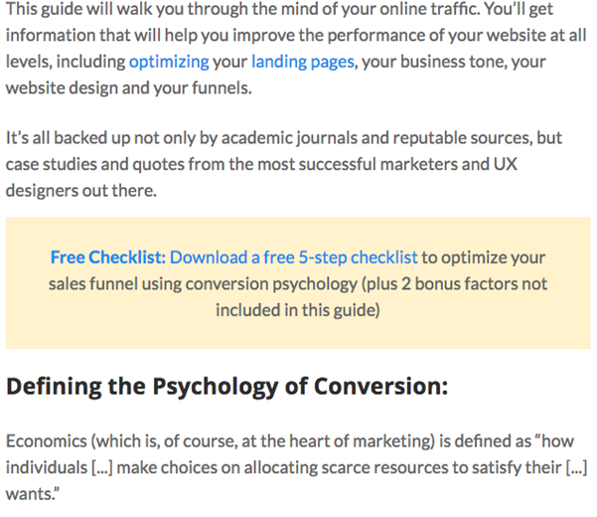Click the "included in this guide)" line
Viewport: 597px width, 517px height.
click(x=298, y=310)
